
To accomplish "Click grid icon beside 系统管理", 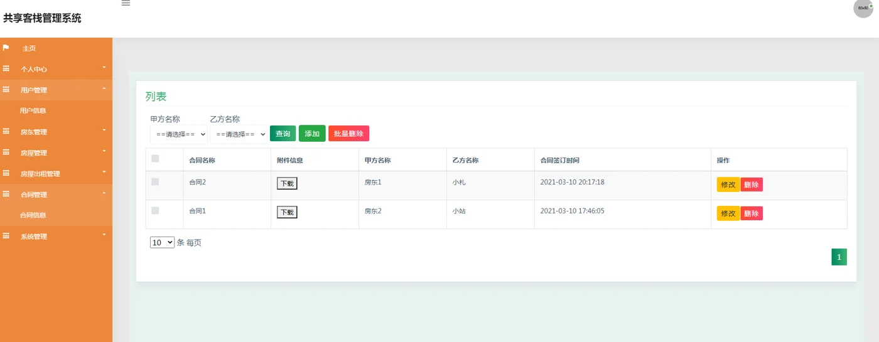I will [6, 236].
